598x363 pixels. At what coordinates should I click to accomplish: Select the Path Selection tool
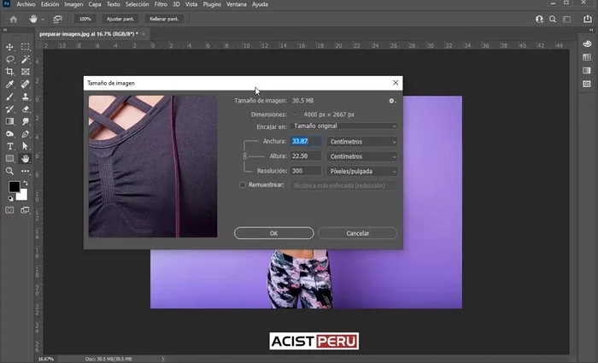(x=25, y=146)
